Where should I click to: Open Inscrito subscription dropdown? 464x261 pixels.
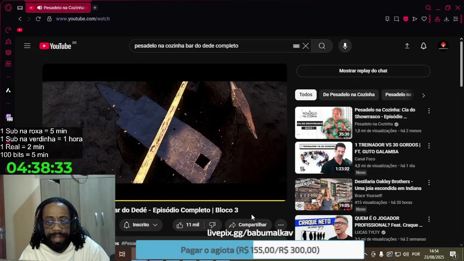point(141,225)
